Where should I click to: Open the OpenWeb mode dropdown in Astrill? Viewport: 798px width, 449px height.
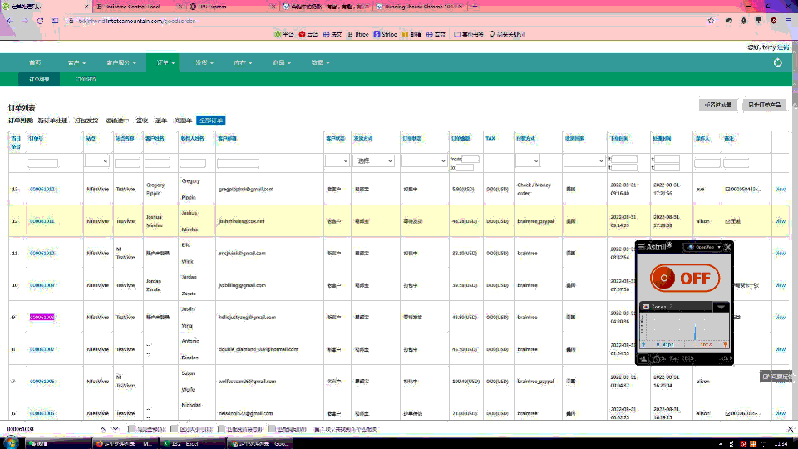(703, 248)
